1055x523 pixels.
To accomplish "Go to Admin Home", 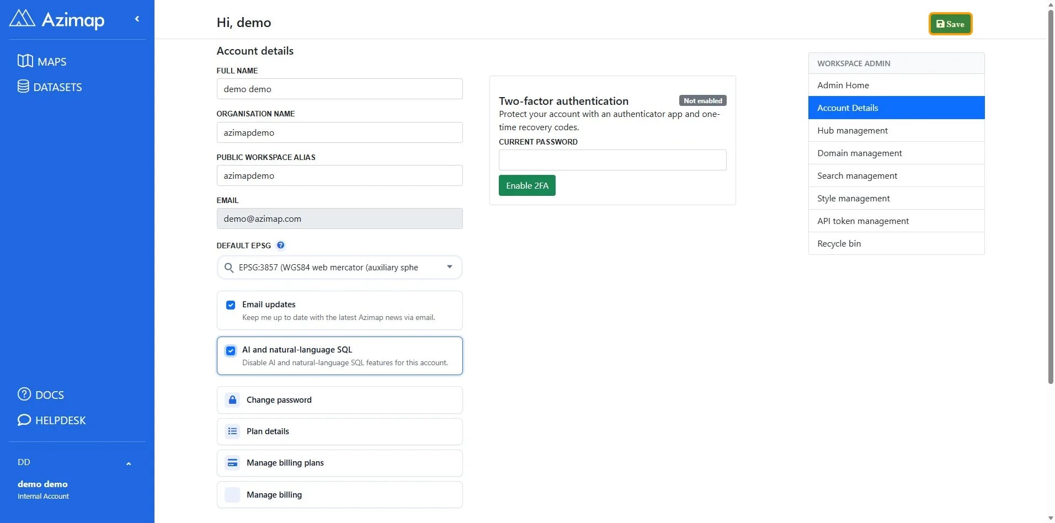I will click(x=896, y=85).
